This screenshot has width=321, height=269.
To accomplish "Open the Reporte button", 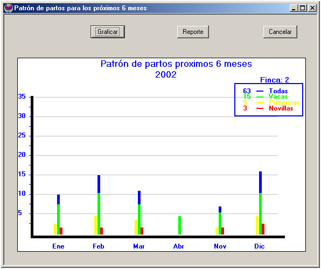I will pos(193,32).
